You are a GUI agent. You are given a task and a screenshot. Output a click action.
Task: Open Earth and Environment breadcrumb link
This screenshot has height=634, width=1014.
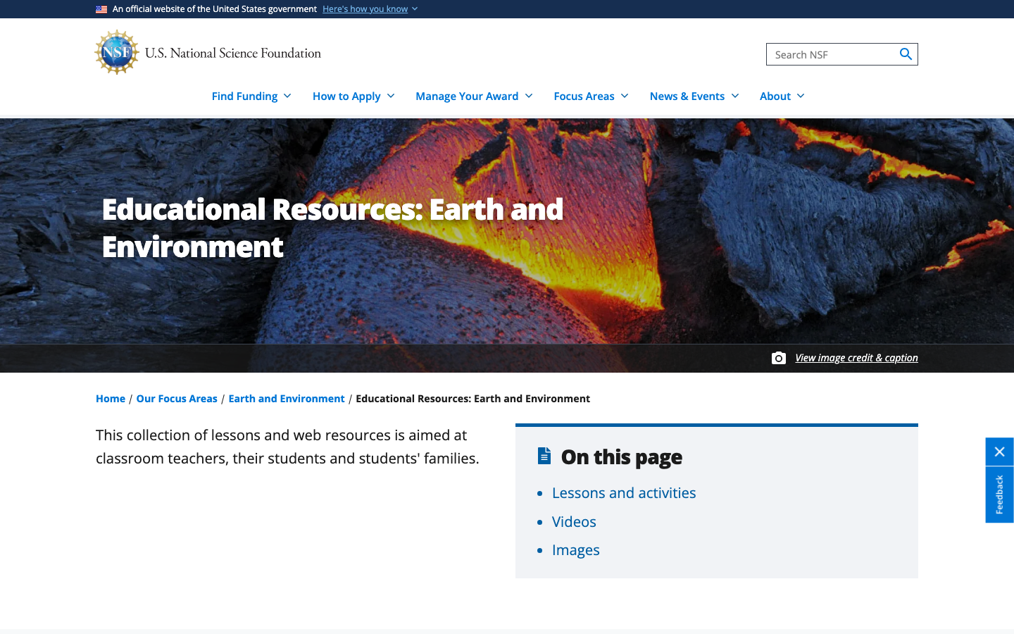[287, 399]
